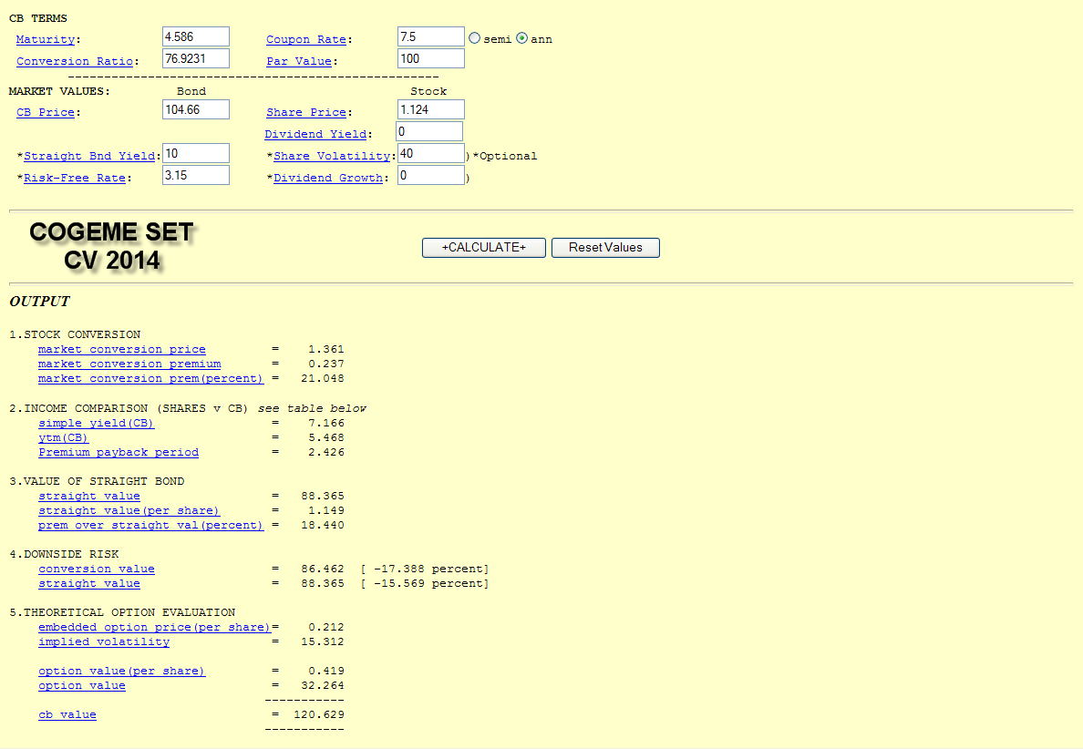1083x749 pixels.
Task: Edit the Coupon Rate field
Action: (x=431, y=36)
